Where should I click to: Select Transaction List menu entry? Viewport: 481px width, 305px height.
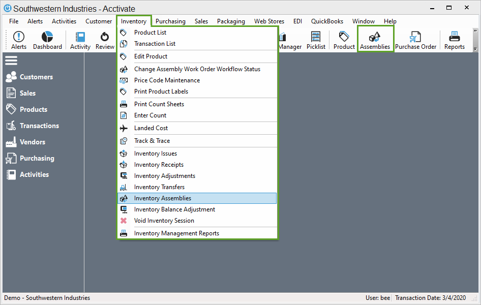coord(197,44)
